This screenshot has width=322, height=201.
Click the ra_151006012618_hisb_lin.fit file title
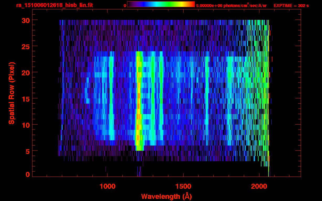54,5
